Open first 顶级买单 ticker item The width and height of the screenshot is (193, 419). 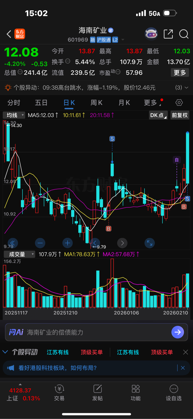[x=92, y=352]
